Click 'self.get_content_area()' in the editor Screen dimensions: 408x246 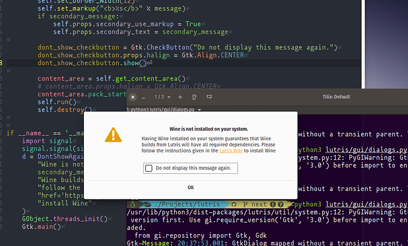point(141,79)
